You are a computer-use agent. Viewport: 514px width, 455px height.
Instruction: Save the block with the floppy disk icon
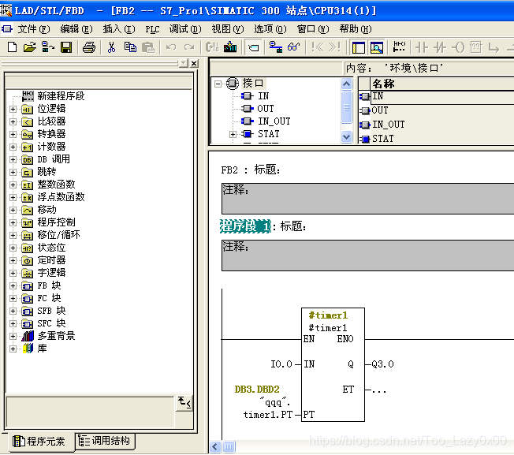[66, 47]
